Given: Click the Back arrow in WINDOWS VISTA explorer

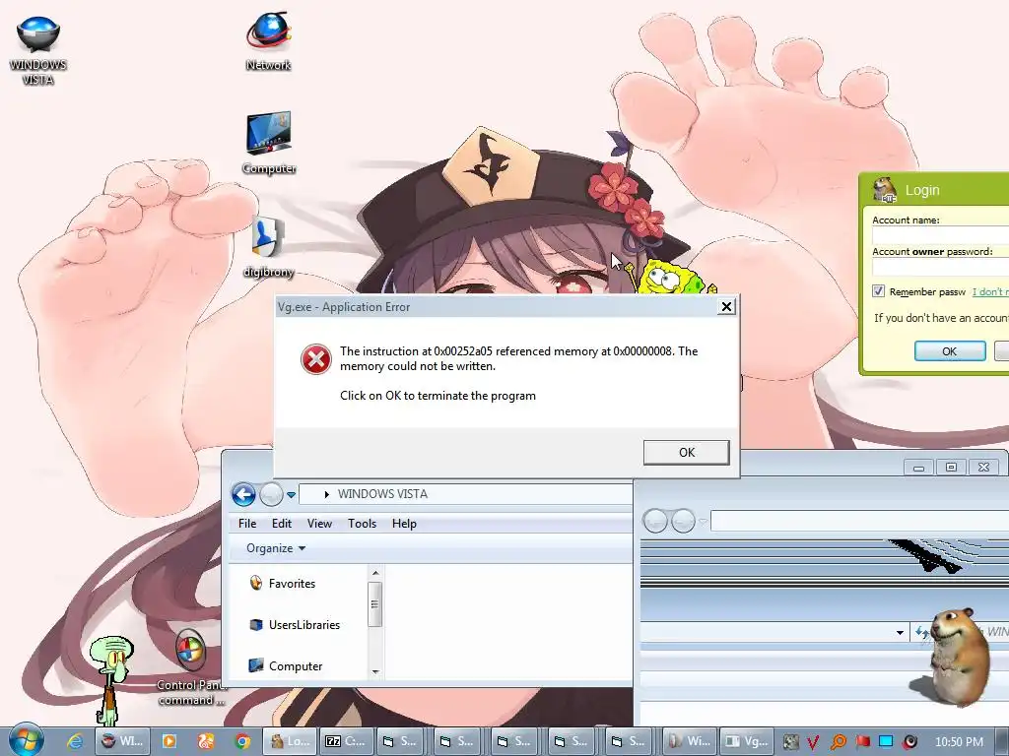Looking at the screenshot, I should [x=243, y=494].
